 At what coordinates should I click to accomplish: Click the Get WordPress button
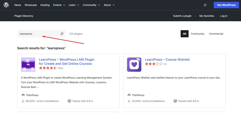(x=226, y=5)
